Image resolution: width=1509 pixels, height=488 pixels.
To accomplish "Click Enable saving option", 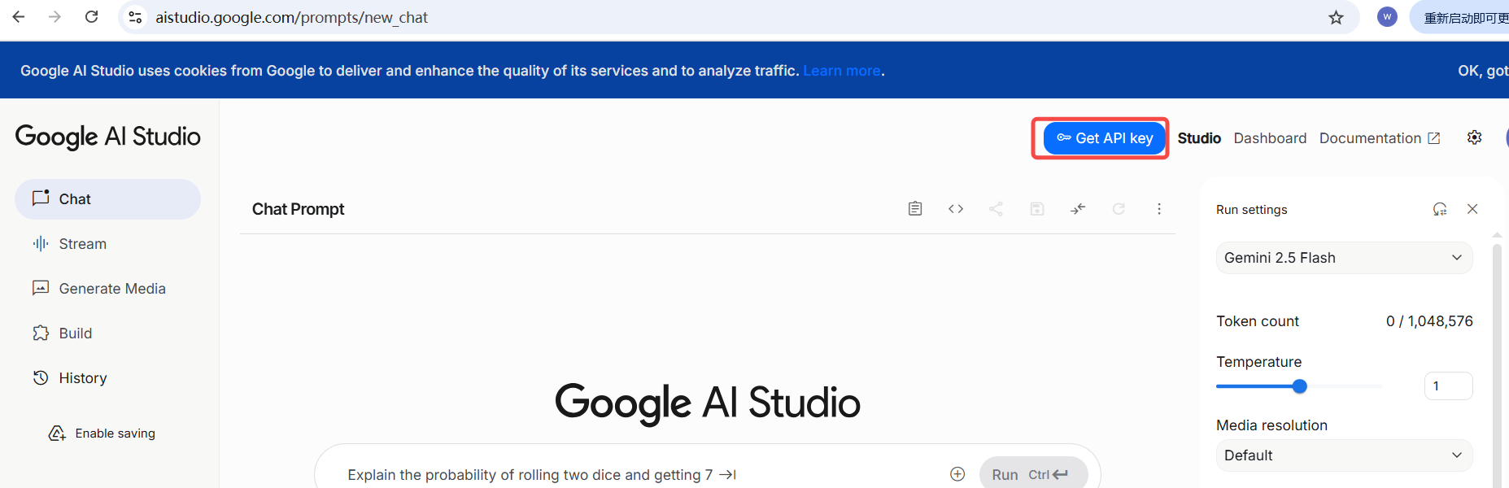I will tap(102, 434).
